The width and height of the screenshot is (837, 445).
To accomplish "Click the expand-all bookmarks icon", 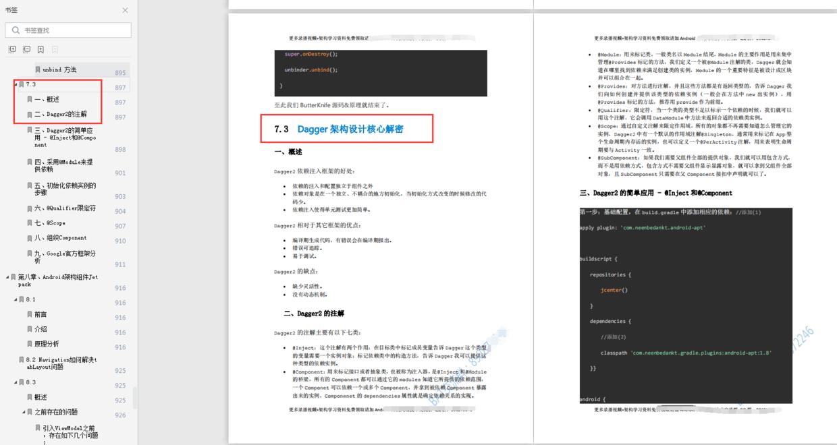I will pyautogui.click(x=11, y=49).
